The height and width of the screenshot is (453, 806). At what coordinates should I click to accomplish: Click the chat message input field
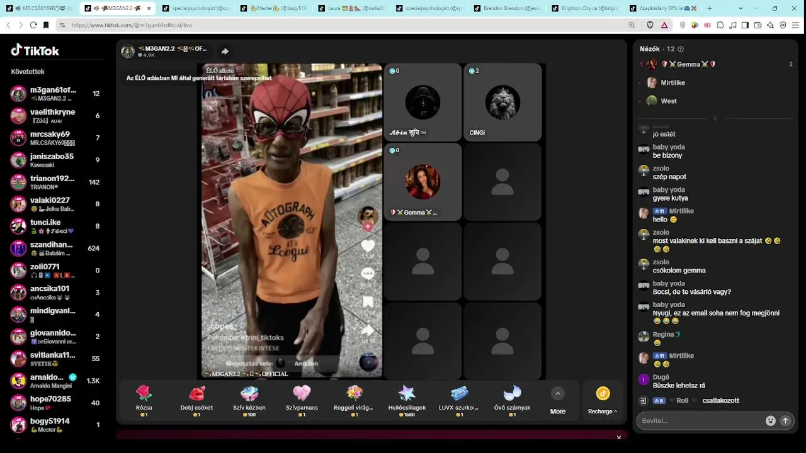point(700,421)
